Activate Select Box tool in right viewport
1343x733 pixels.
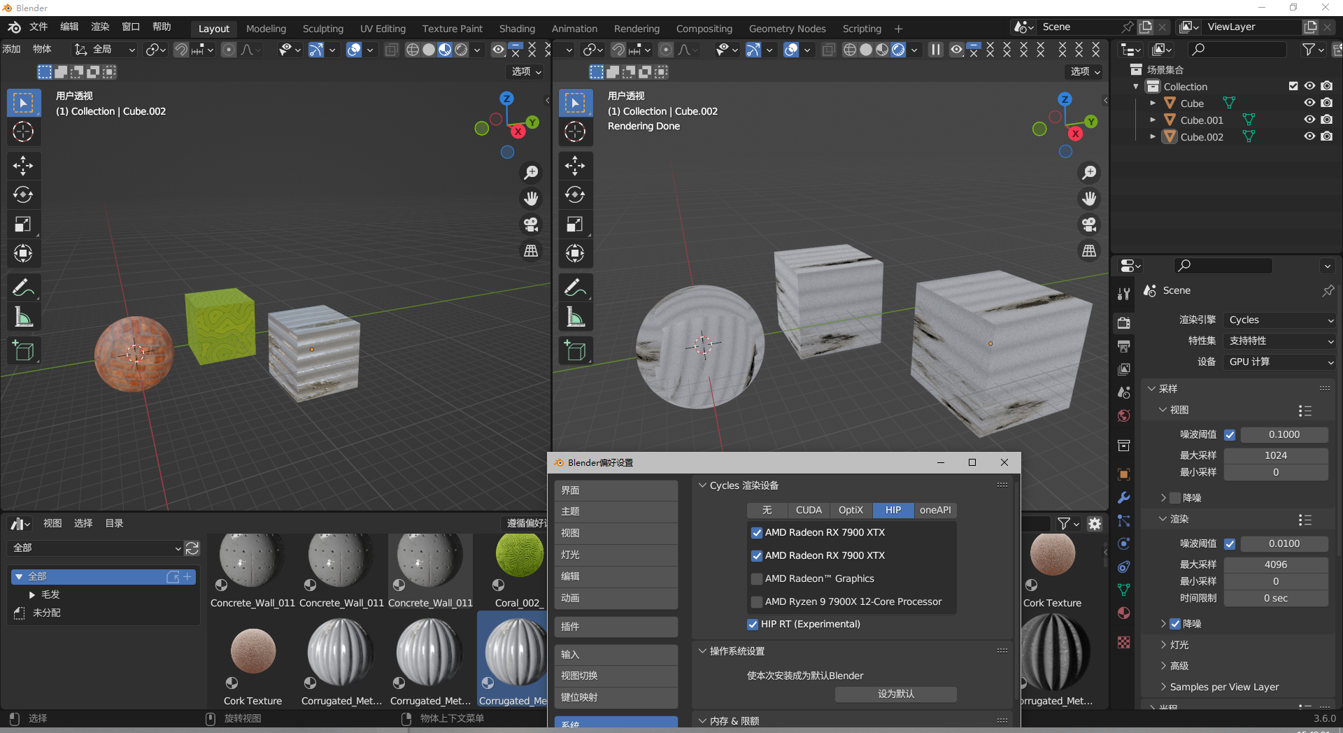[x=575, y=103]
